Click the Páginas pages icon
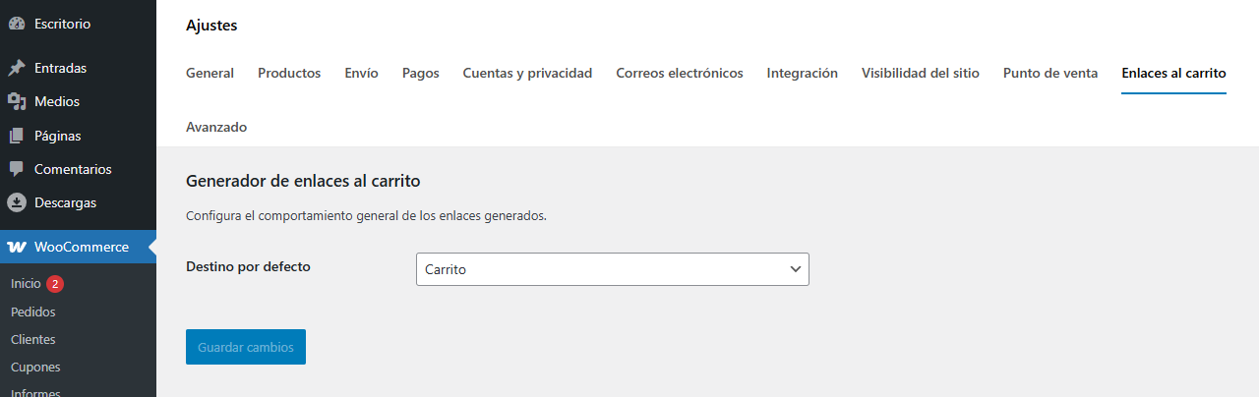 pyautogui.click(x=16, y=136)
